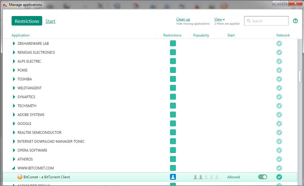The image size is (304, 186).
Task: Expand the ZBSHAREWARE LAB group
Action: pyautogui.click(x=14, y=43)
